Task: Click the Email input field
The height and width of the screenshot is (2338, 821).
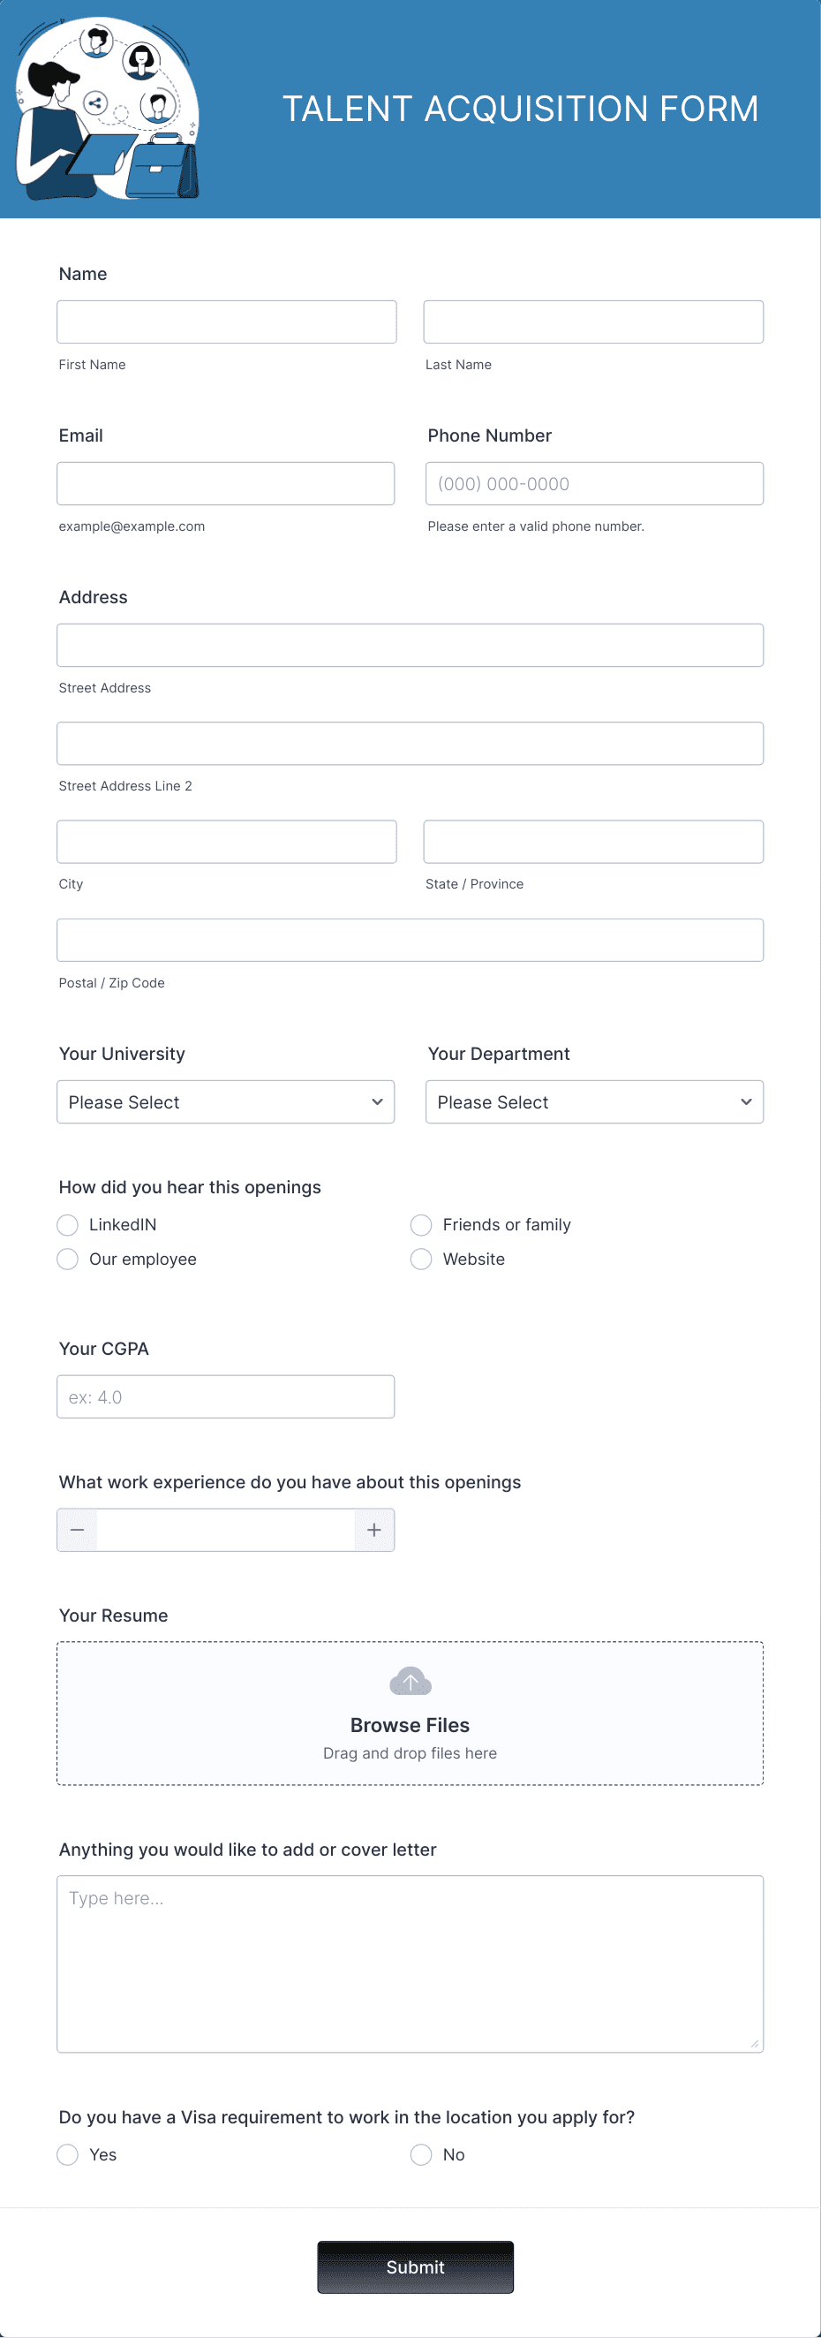Action: [225, 483]
